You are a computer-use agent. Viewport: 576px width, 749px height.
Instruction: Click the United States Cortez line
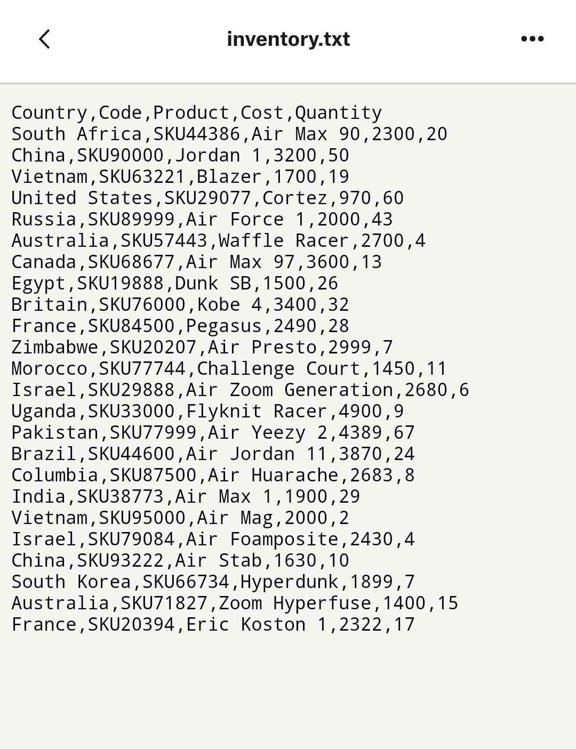(x=208, y=197)
